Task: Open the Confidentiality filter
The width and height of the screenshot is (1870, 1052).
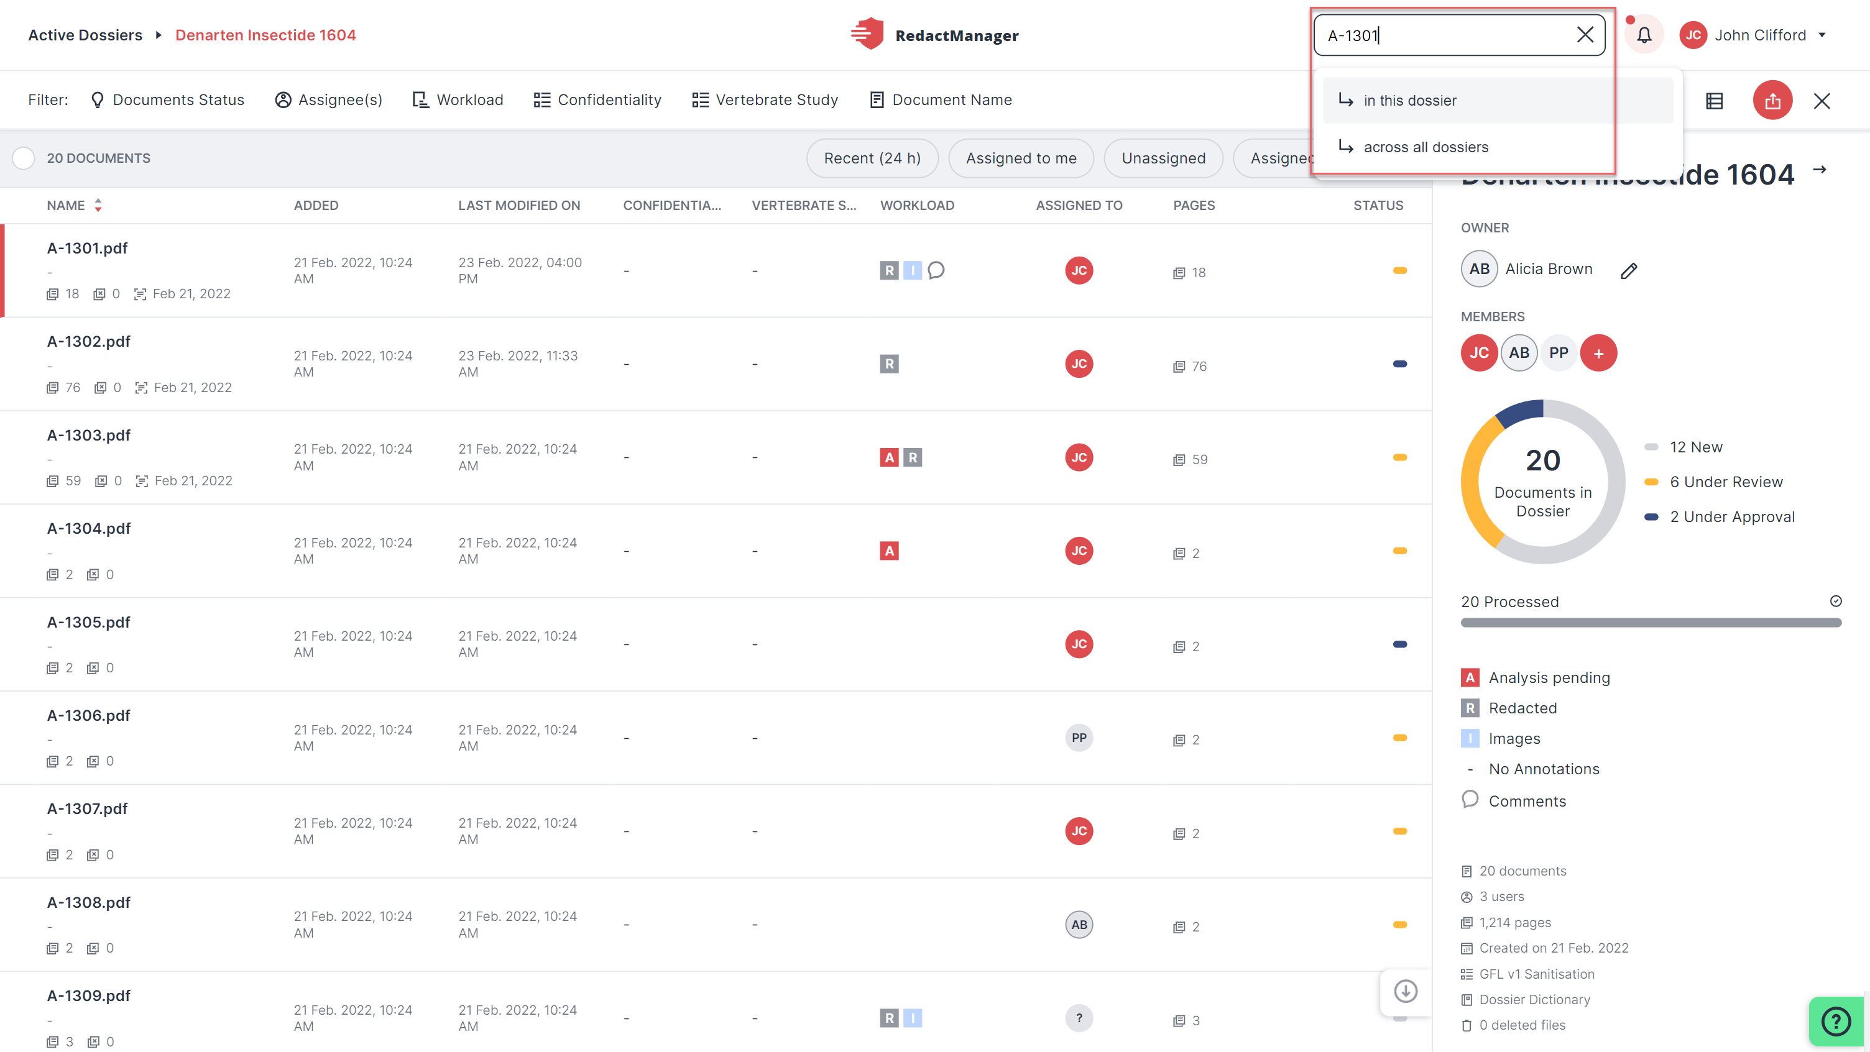Action: 597,100
